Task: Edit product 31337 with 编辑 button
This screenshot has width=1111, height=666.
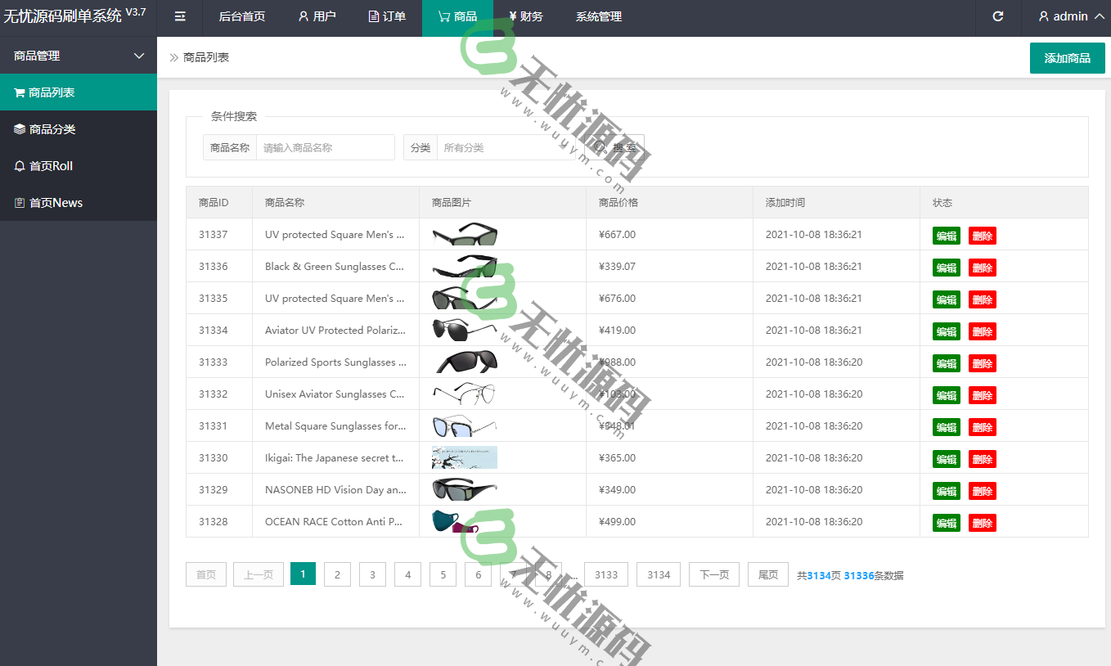Action: point(946,236)
